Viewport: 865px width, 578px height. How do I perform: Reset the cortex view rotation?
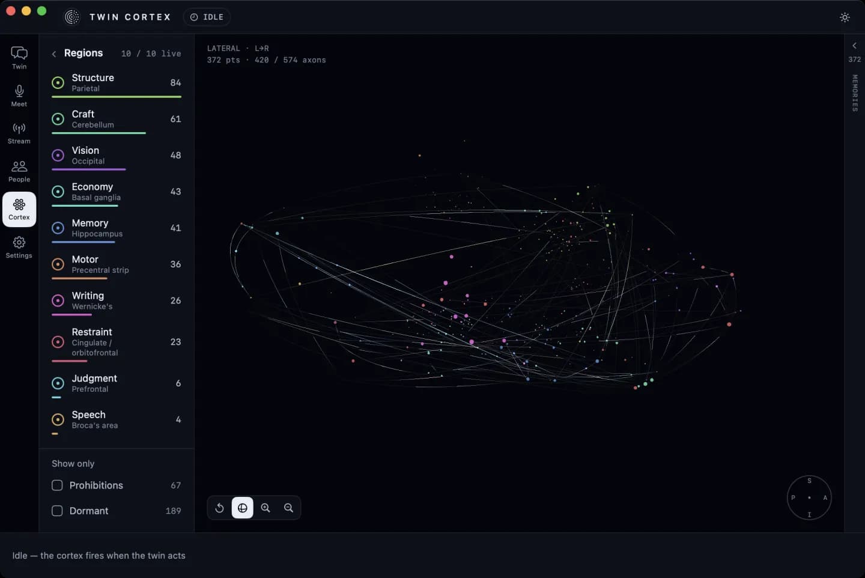coord(219,508)
